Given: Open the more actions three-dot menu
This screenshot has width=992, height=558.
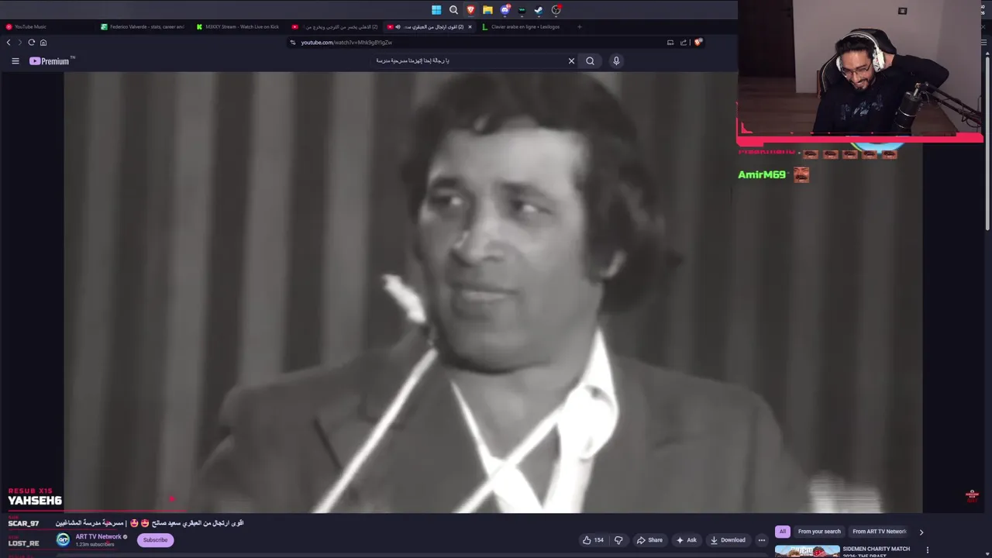Looking at the screenshot, I should click(762, 540).
